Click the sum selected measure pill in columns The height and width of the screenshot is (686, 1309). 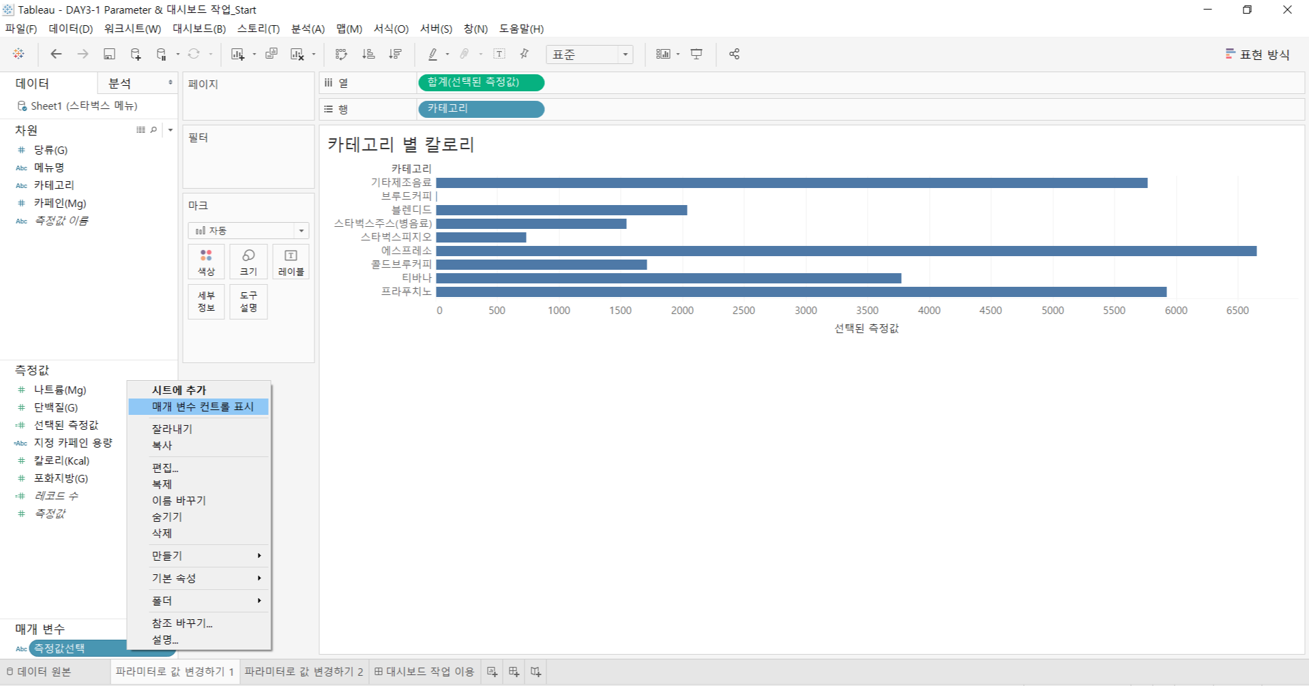click(x=481, y=82)
